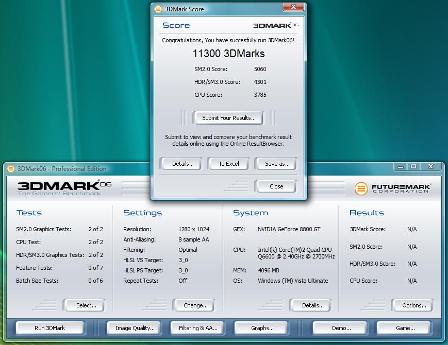Export results with To Excel button
Screen dimensions: 448x345
(228, 164)
